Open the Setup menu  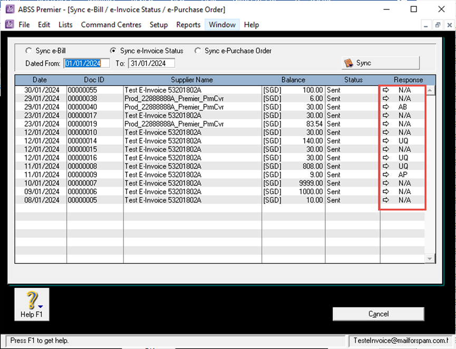click(159, 25)
